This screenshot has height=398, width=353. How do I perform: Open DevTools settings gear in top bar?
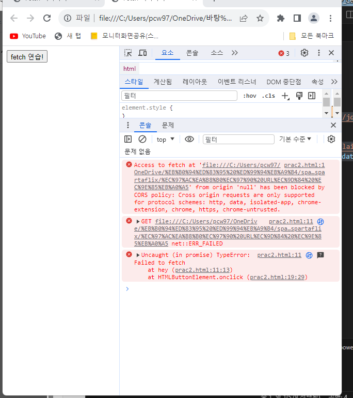coord(304,53)
